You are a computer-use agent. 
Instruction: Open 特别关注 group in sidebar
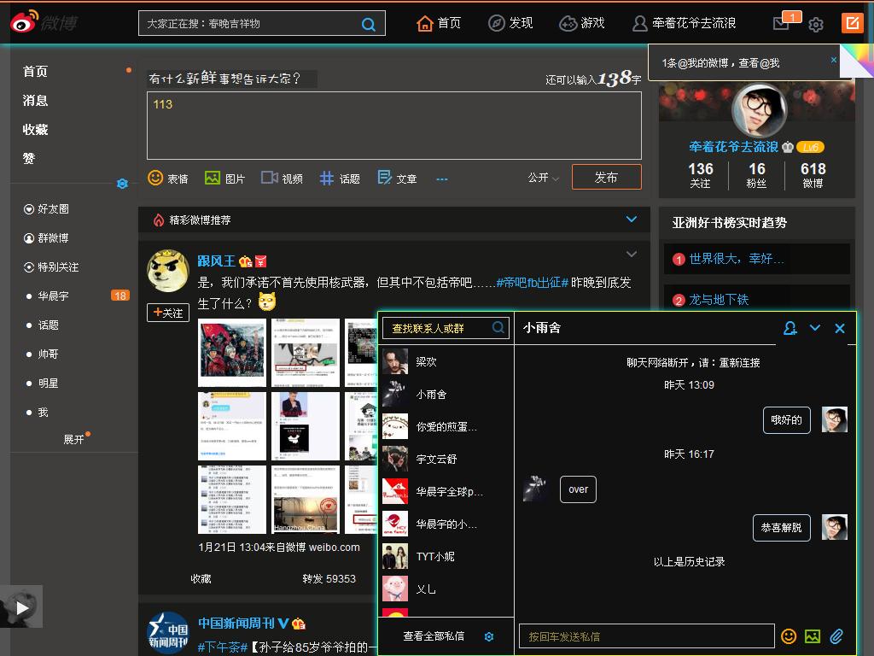point(51,267)
